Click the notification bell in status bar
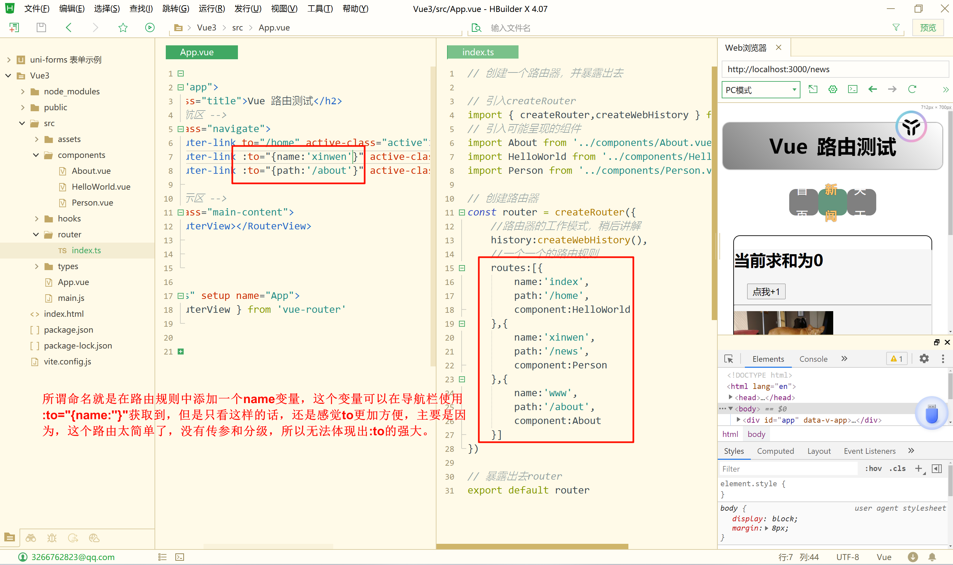 [x=932, y=557]
